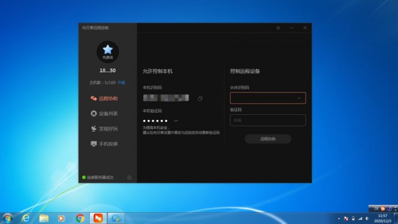Open Internet Explorer from the taskbar
This screenshot has width=398, height=224.
(x=26, y=218)
